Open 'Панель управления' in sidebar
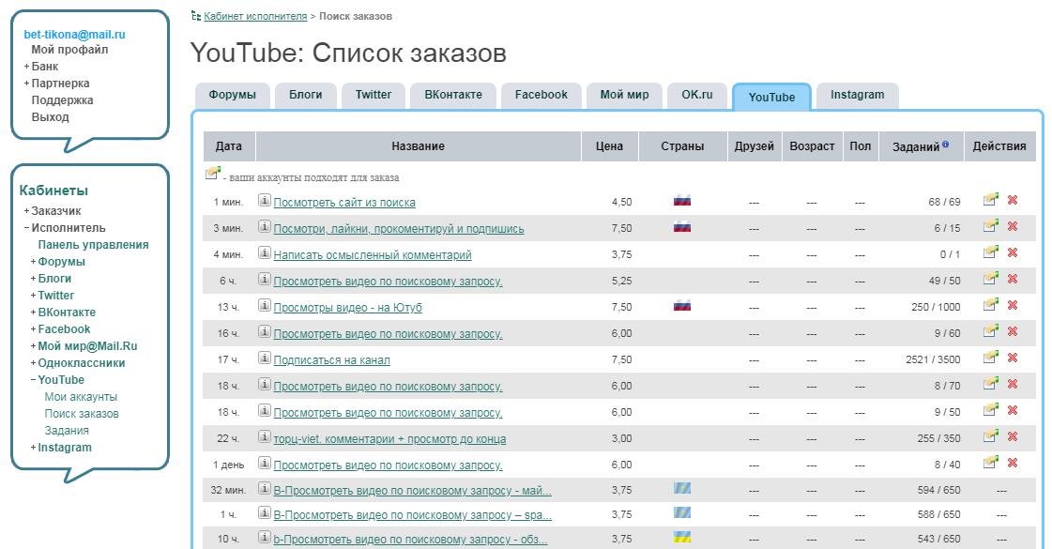This screenshot has height=549, width=1052. point(93,245)
